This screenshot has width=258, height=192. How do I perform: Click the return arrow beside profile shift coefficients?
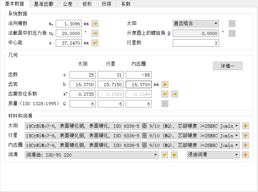(x=166, y=94)
